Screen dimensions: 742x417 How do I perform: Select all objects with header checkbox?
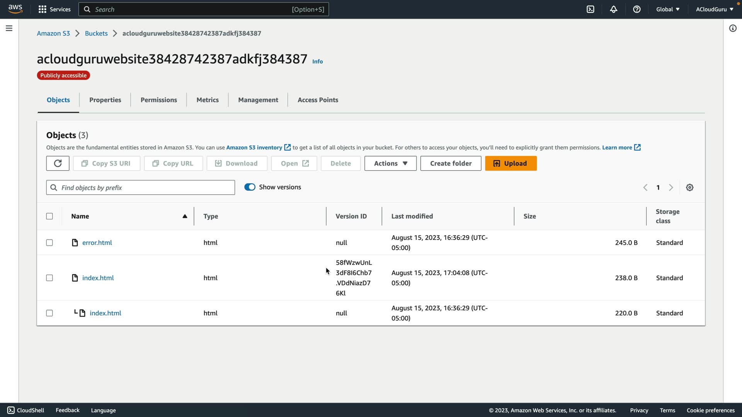point(49,216)
